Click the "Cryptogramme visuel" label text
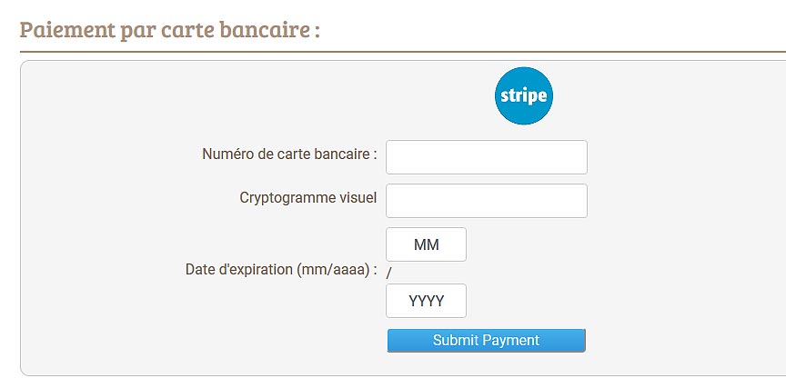Viewport: 786px width, 378px height. point(308,197)
